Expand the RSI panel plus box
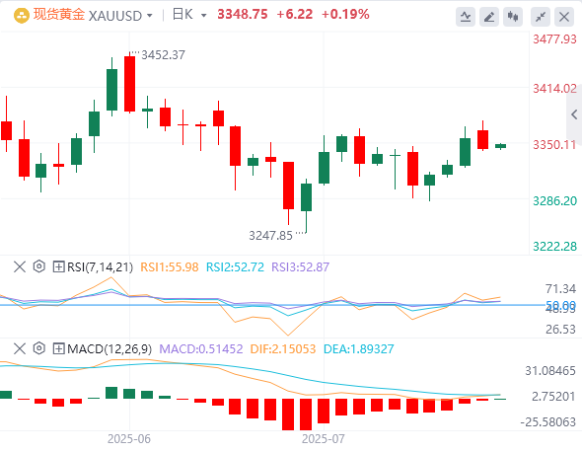Viewport: 582px width, 452px height. pos(58,266)
